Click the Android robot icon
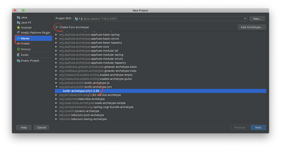 18,28
